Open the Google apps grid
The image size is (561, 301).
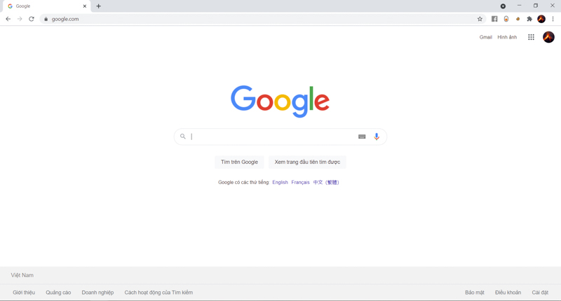[531, 37]
